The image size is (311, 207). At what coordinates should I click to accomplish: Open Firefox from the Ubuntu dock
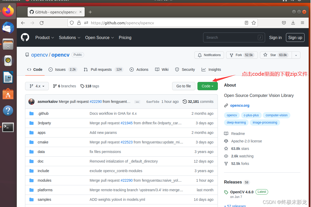click(8, 11)
